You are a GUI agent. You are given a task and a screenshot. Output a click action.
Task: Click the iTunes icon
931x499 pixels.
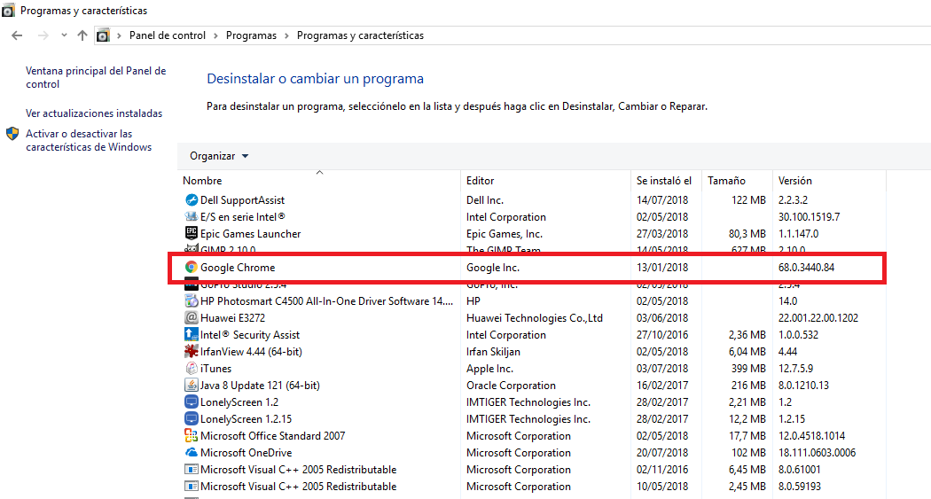(x=191, y=368)
